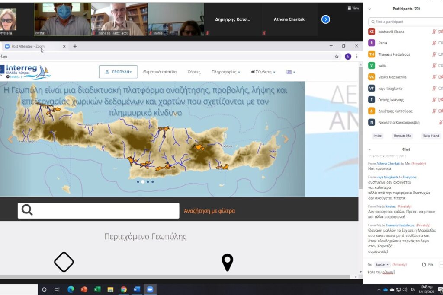443x295 pixels.
Task: Click Raise Hand button
Action: coord(430,136)
